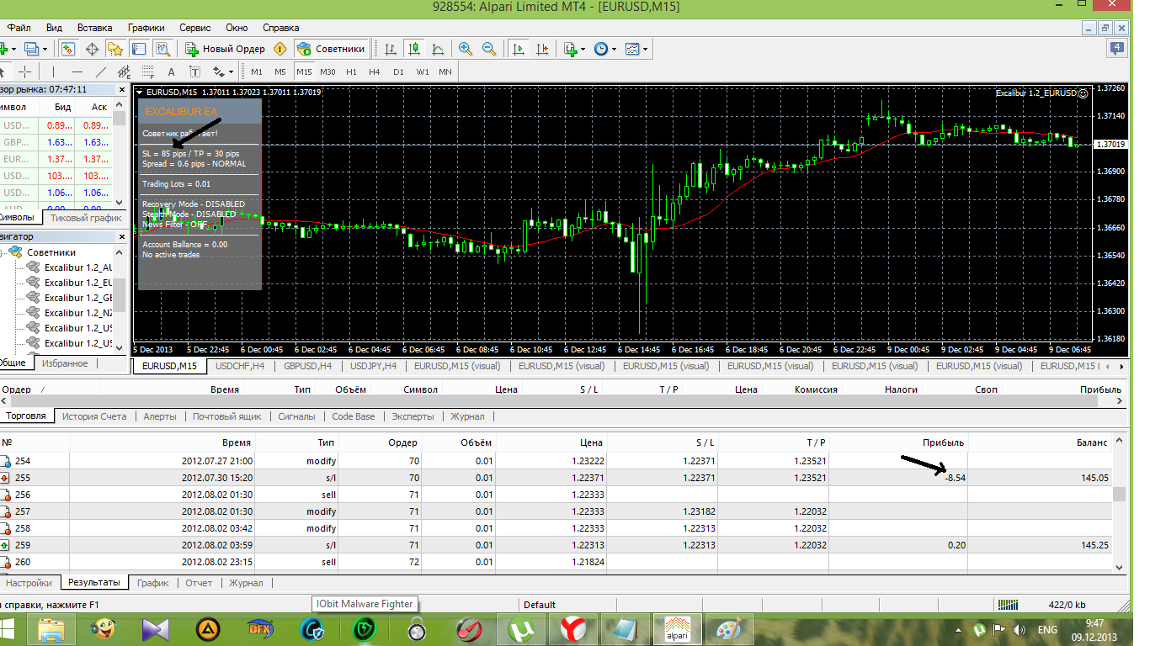Zoom in on the chart
Viewport: 1150px width, 646px height.
point(466,49)
